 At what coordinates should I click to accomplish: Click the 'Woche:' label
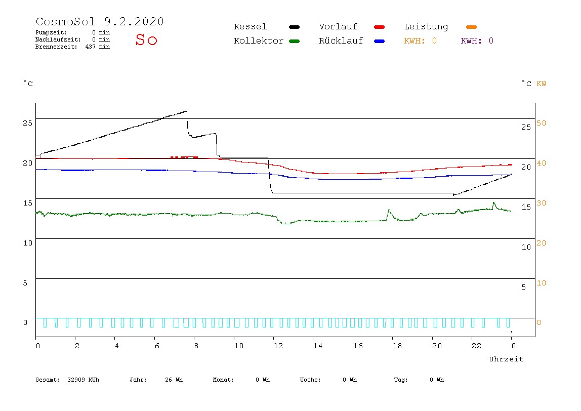pos(310,380)
